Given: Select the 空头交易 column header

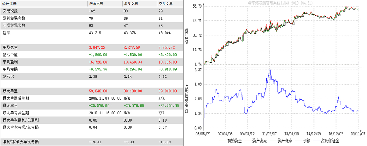Looking at the screenshot, I should (x=166, y=4).
